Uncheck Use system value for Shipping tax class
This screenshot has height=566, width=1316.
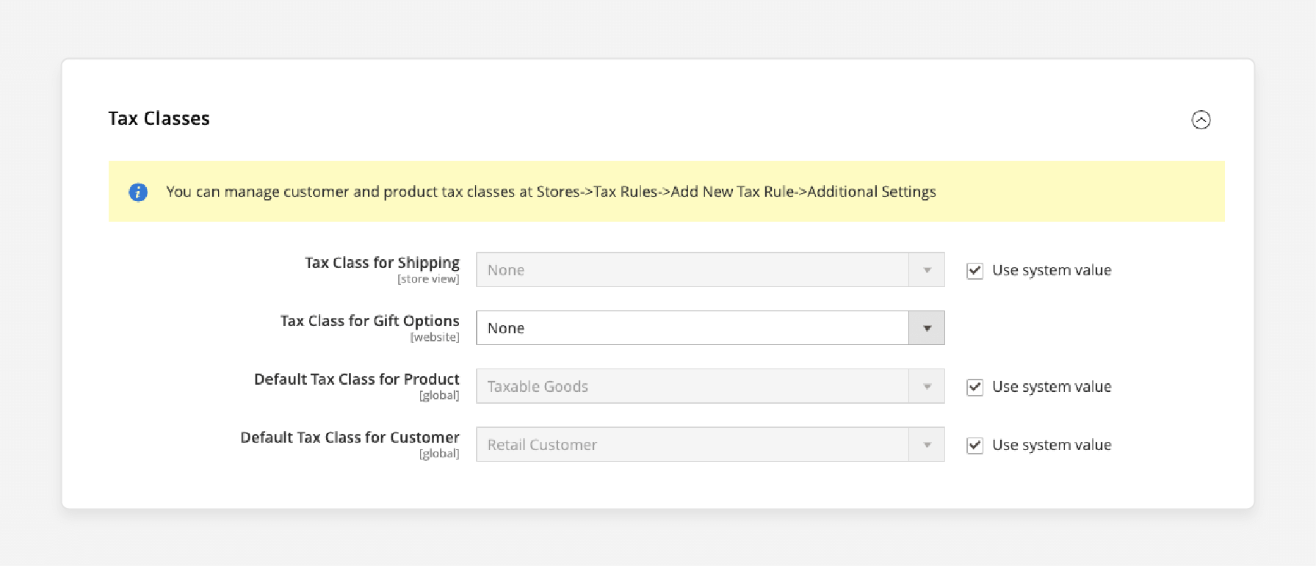(975, 270)
